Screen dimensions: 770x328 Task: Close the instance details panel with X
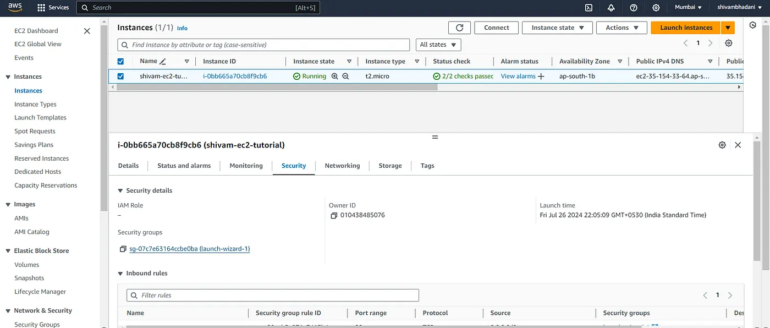tap(738, 145)
